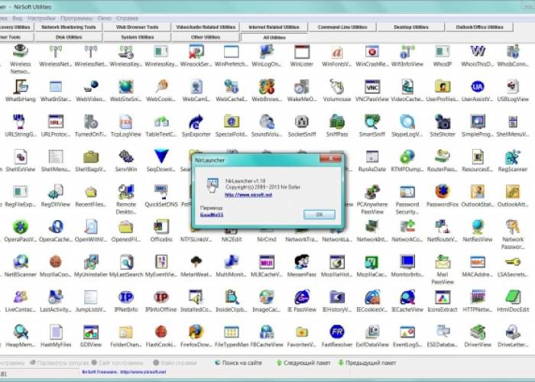Select the FileTypesMan icon
The width and height of the screenshot is (535, 382).
232,332
